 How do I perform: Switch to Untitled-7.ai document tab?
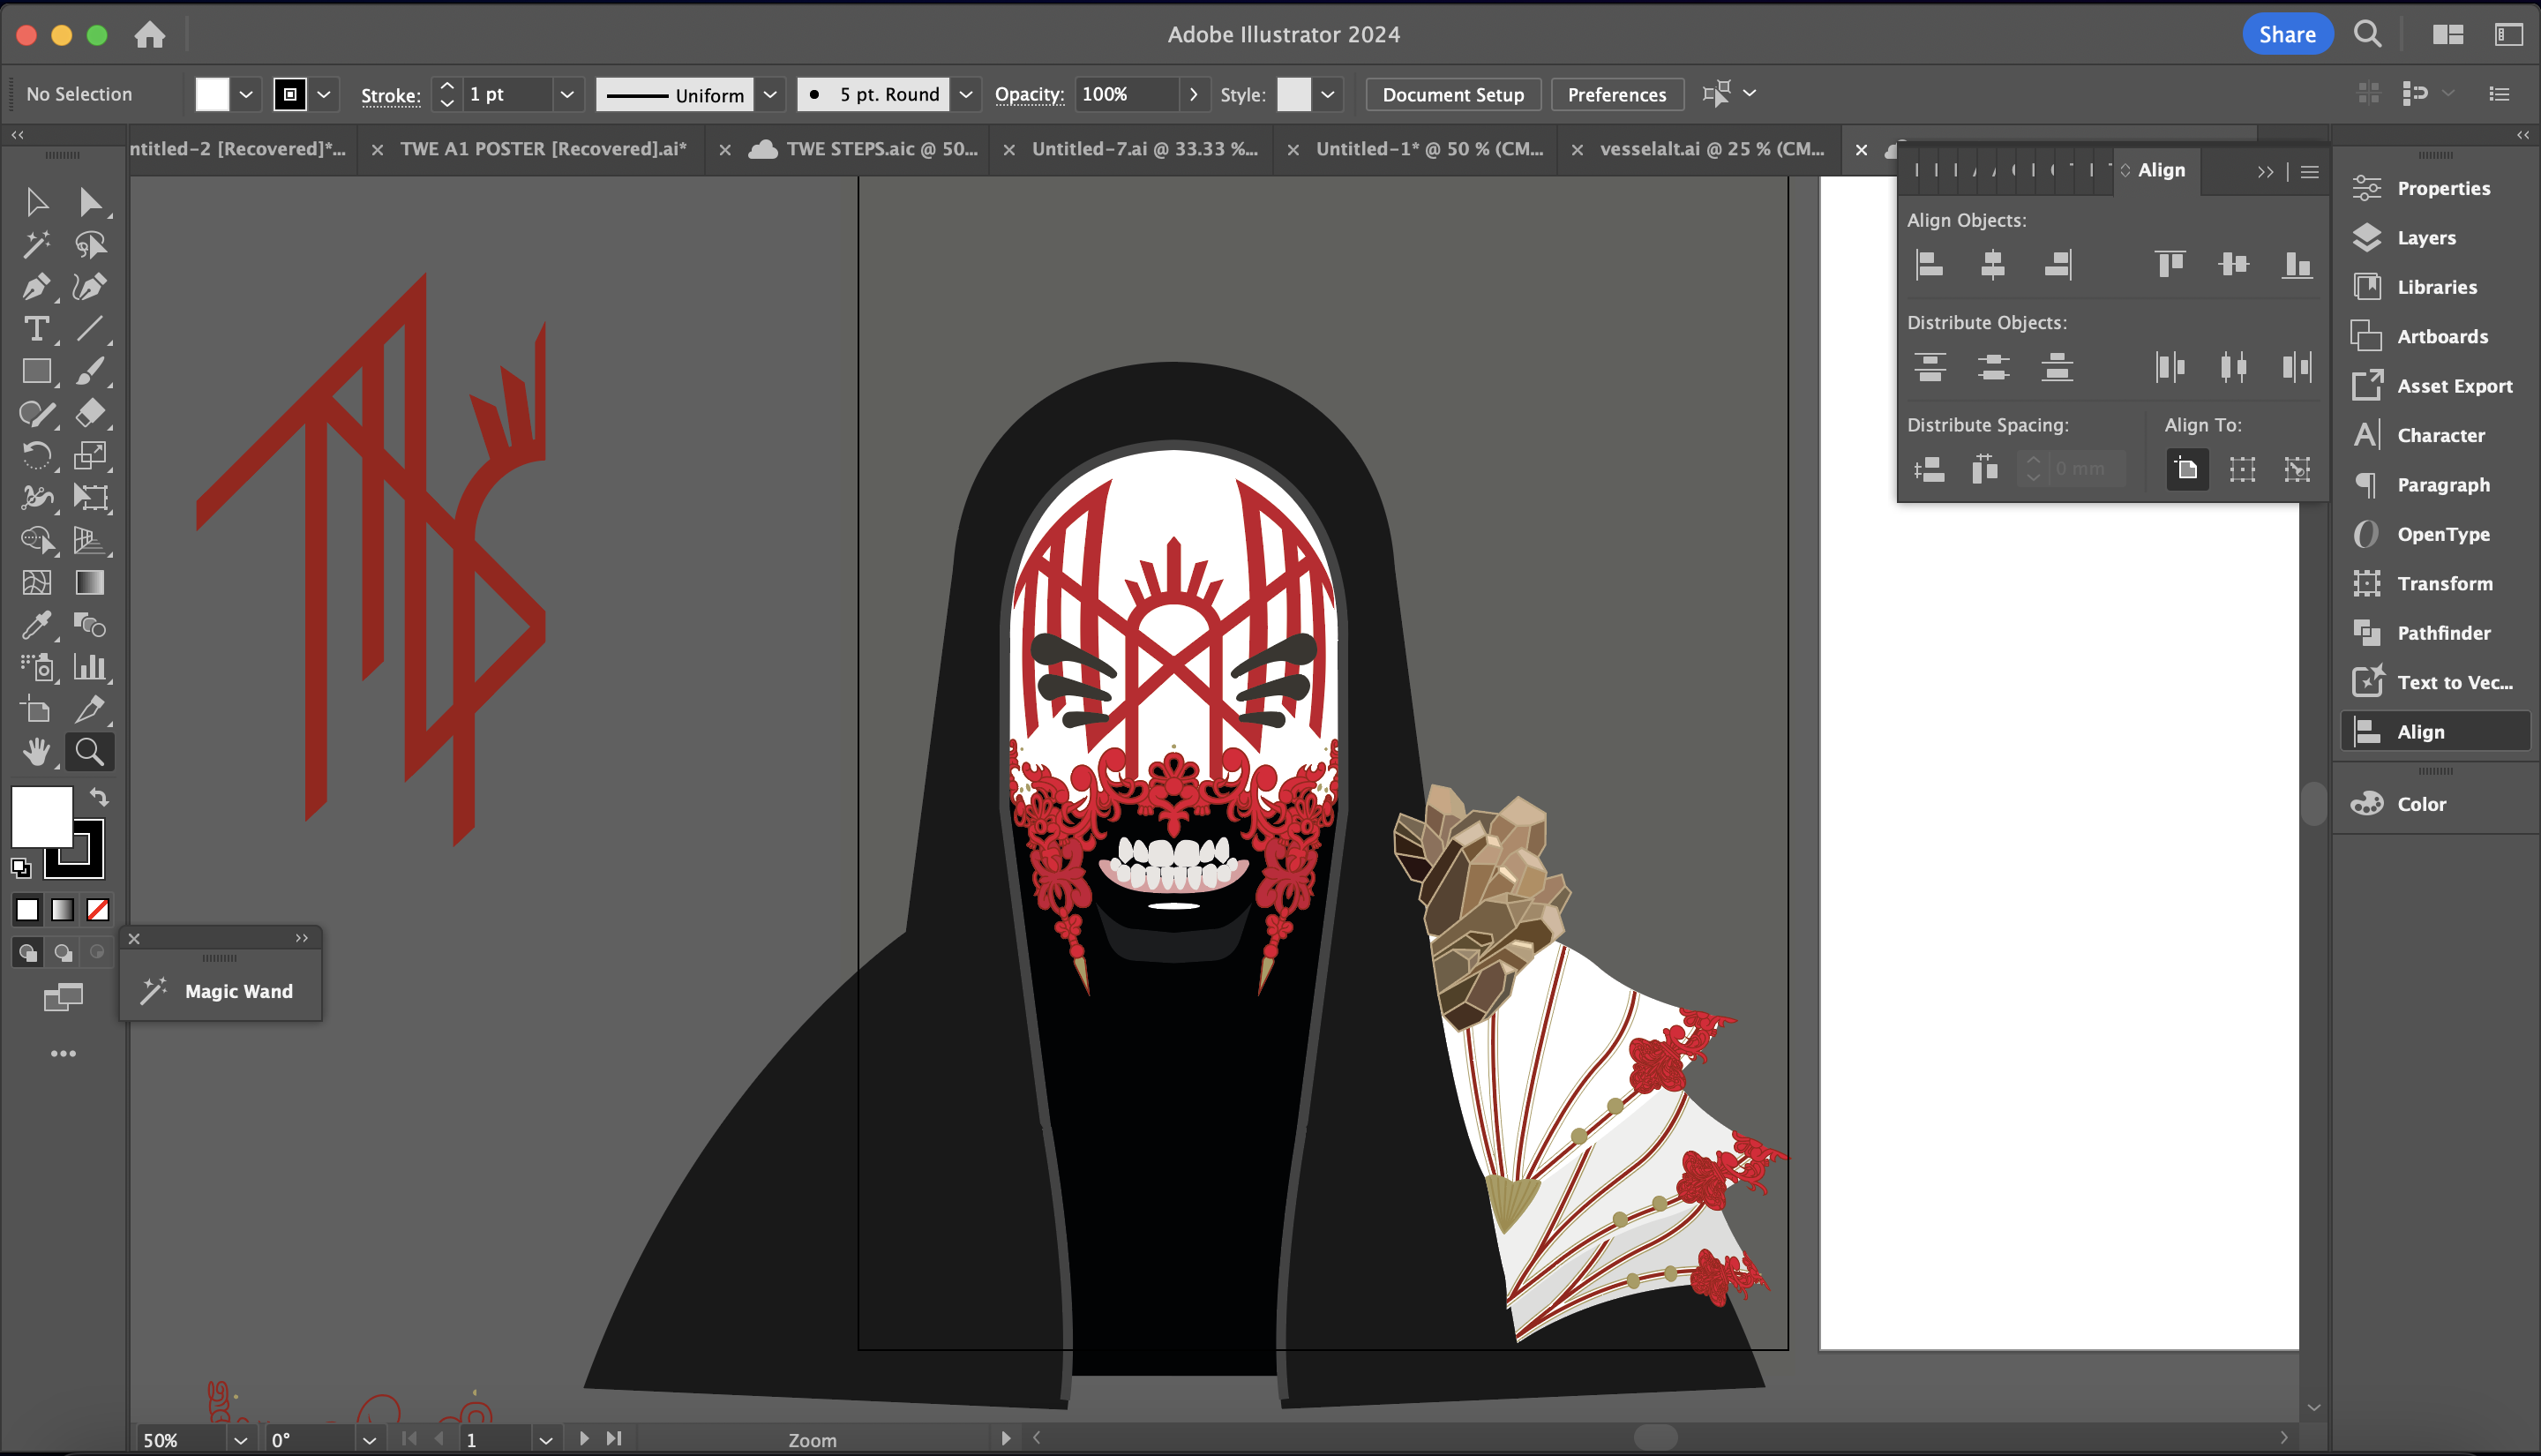(x=1144, y=149)
